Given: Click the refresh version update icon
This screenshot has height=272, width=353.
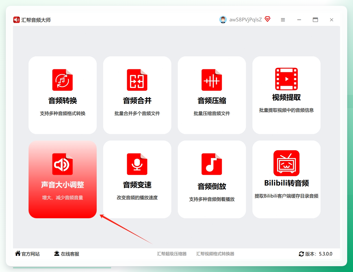Looking at the screenshot, I should (x=301, y=254).
